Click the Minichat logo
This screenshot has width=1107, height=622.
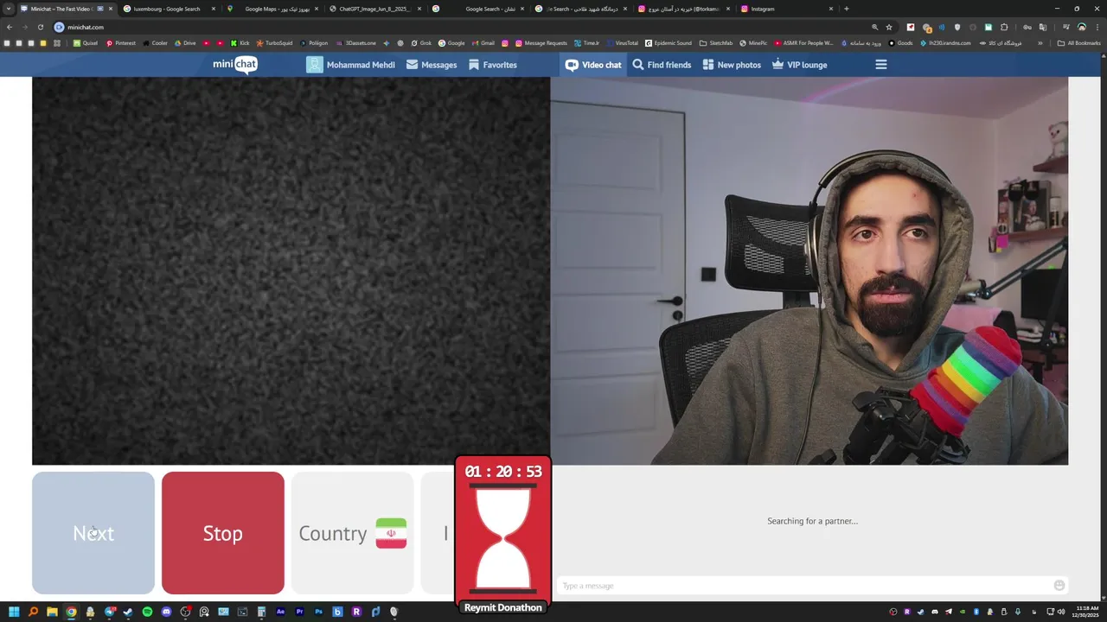(x=235, y=64)
